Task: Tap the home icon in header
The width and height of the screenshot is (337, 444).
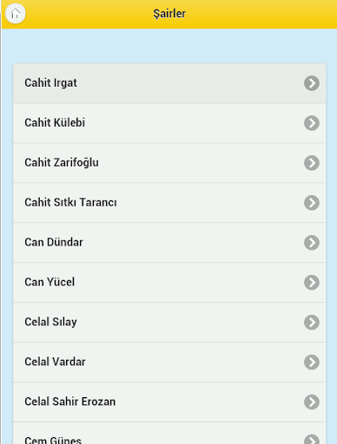Action: 16,14
